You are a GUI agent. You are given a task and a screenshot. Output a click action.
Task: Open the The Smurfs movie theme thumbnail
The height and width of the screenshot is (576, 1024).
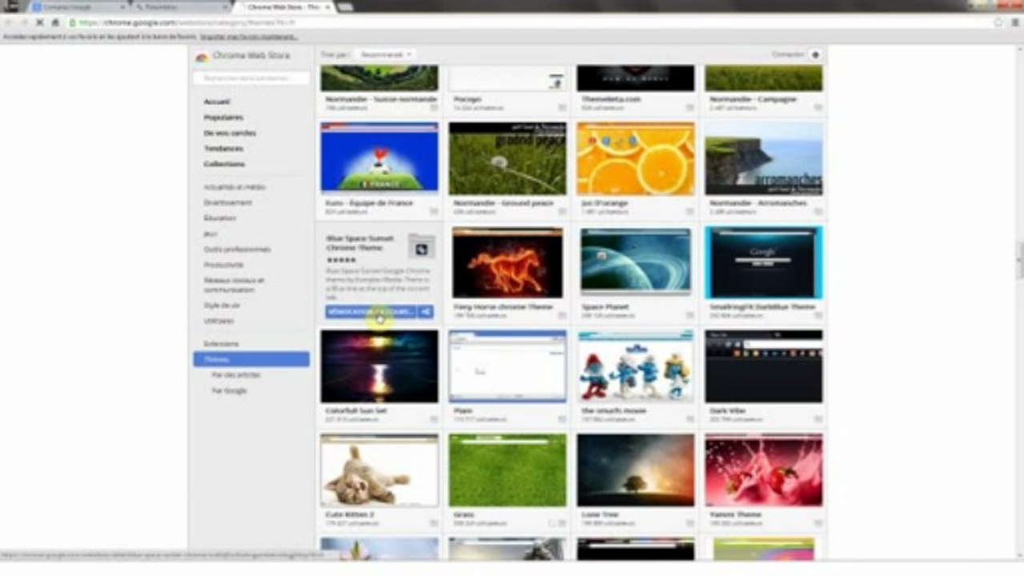tap(636, 366)
